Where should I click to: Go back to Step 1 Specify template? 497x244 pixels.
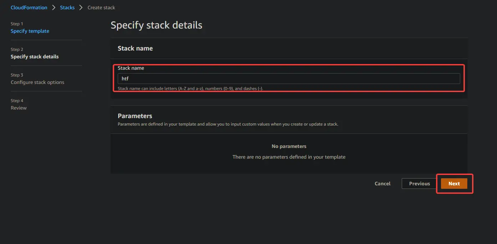tap(30, 31)
